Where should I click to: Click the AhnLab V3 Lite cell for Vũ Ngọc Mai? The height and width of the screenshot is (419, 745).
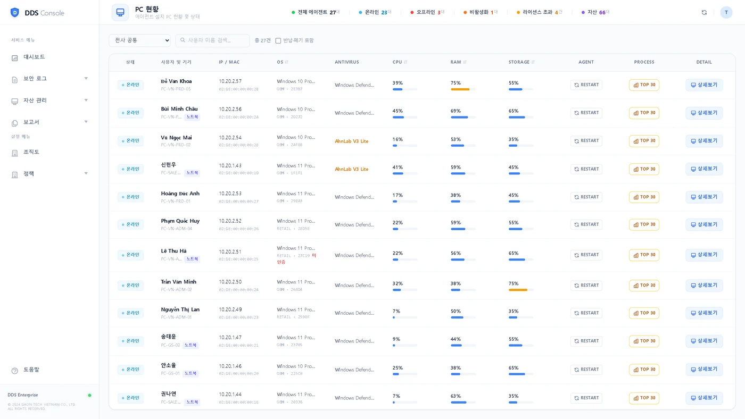pyautogui.click(x=352, y=141)
